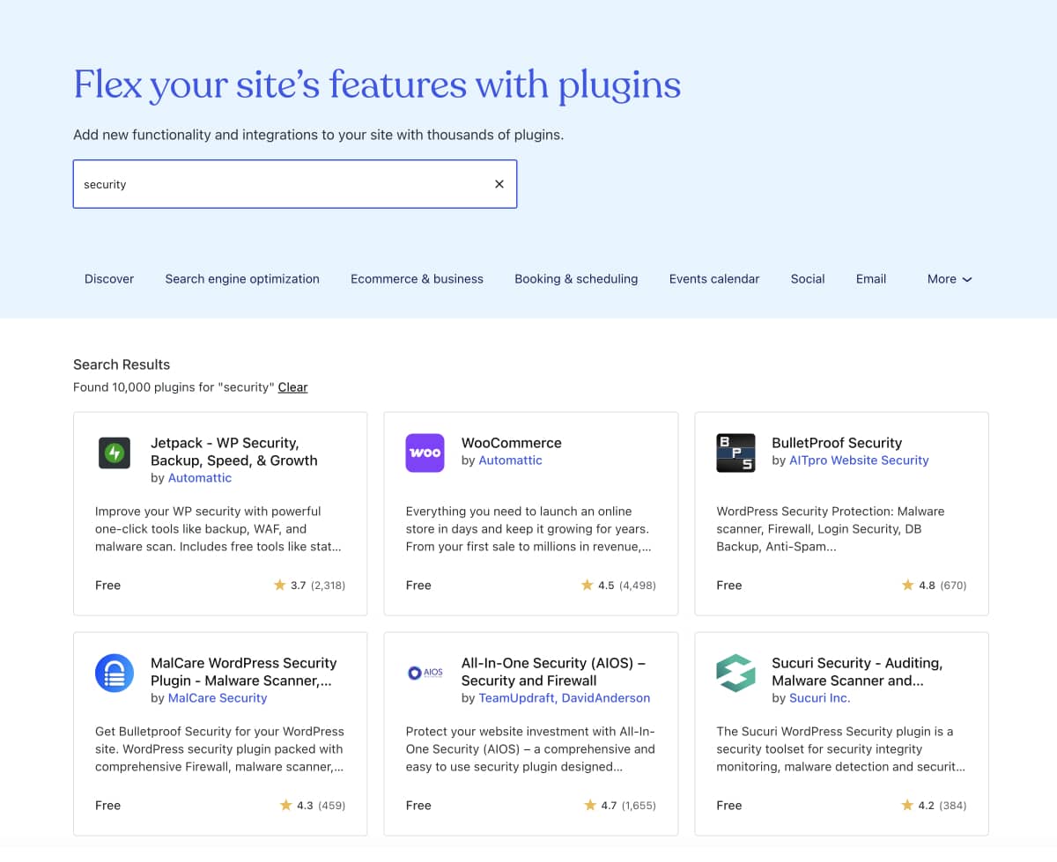Click the BulletProof Security BPS icon
This screenshot has width=1057, height=862.
click(x=735, y=453)
